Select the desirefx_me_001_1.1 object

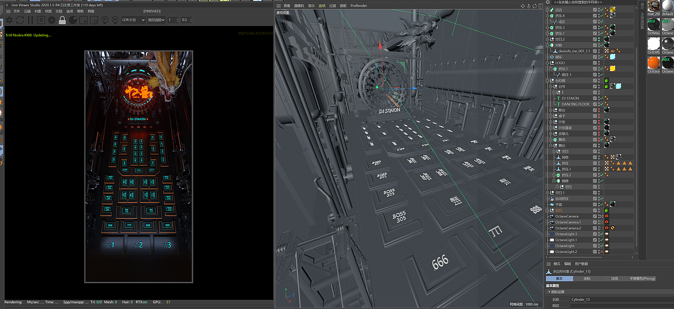coord(573,51)
